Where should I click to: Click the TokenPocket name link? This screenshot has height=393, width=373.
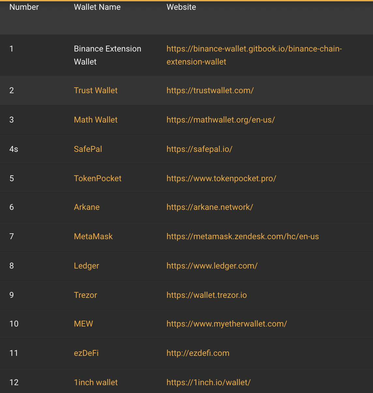click(x=97, y=178)
